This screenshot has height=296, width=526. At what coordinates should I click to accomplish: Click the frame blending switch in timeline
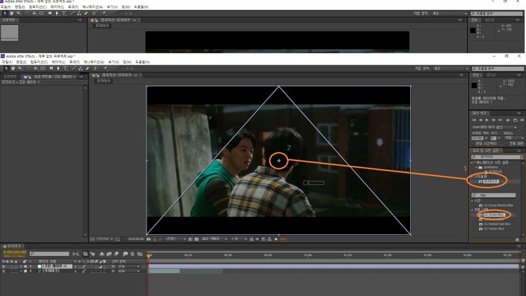[x=109, y=254]
